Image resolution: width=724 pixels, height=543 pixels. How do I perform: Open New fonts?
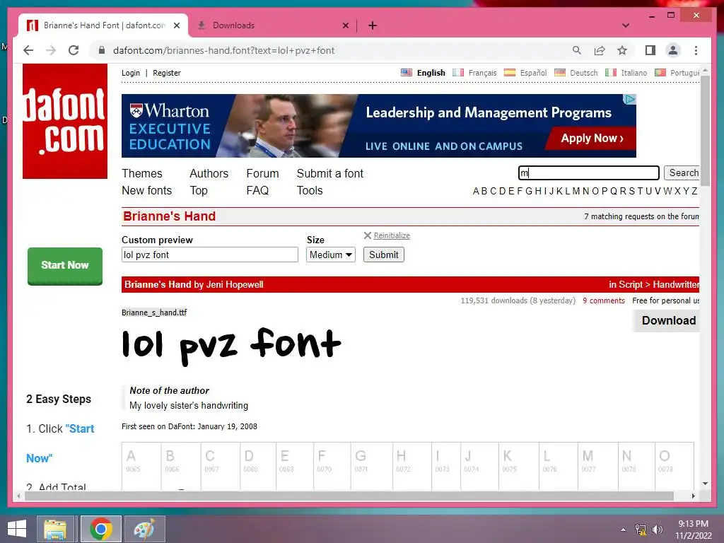(146, 191)
